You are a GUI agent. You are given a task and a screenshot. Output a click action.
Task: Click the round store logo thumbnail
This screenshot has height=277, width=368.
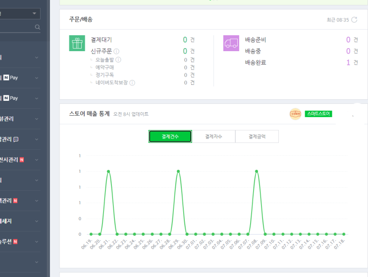pyautogui.click(x=295, y=114)
